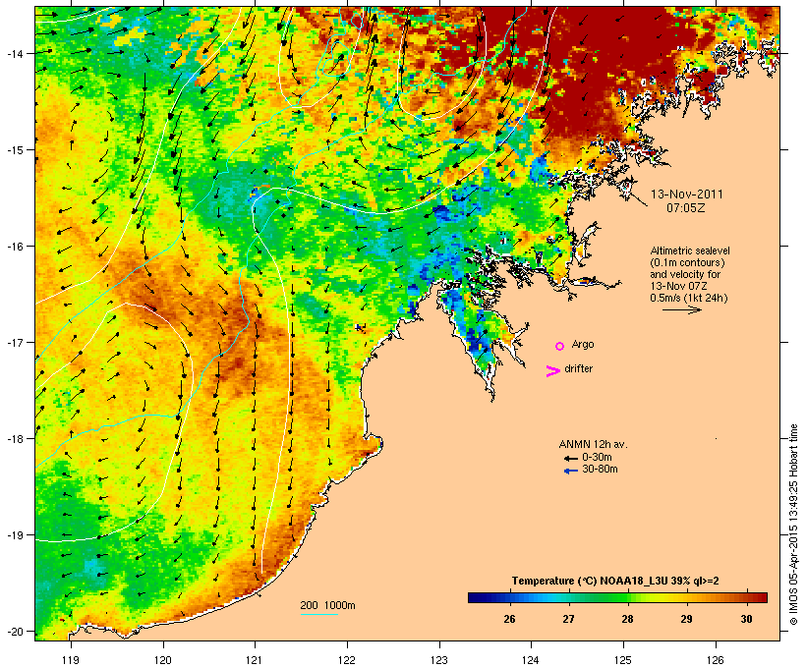Click the IMOS copyright timestamp text

[x=793, y=525]
